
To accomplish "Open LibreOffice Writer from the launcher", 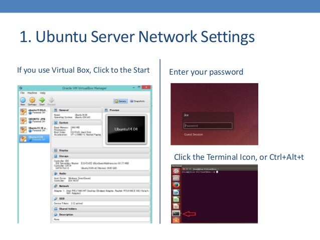I will coord(176,192).
